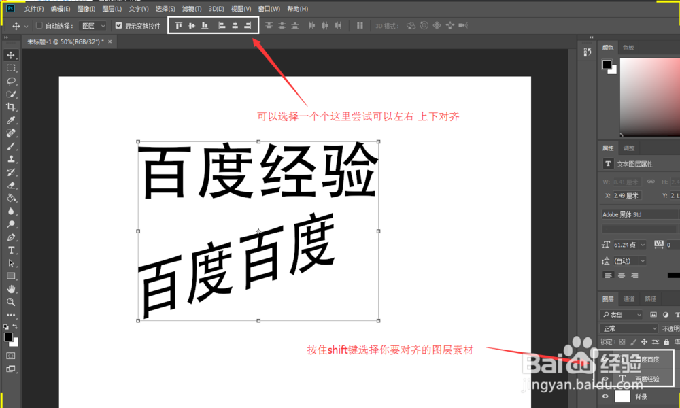Open the 滤镜(T) menu
Screen dimensions: 680x408
[192, 9]
